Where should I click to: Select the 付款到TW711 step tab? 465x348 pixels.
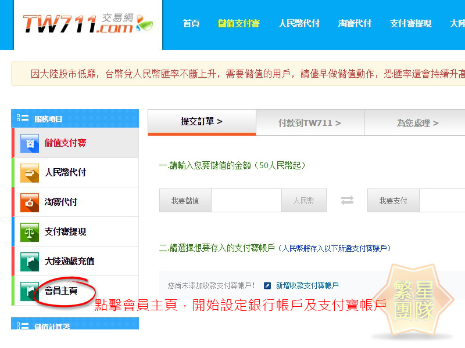(x=310, y=123)
